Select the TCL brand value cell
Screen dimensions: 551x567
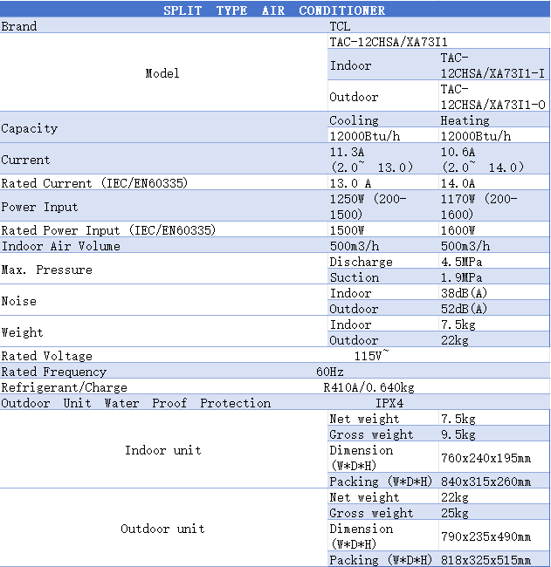coord(340,26)
